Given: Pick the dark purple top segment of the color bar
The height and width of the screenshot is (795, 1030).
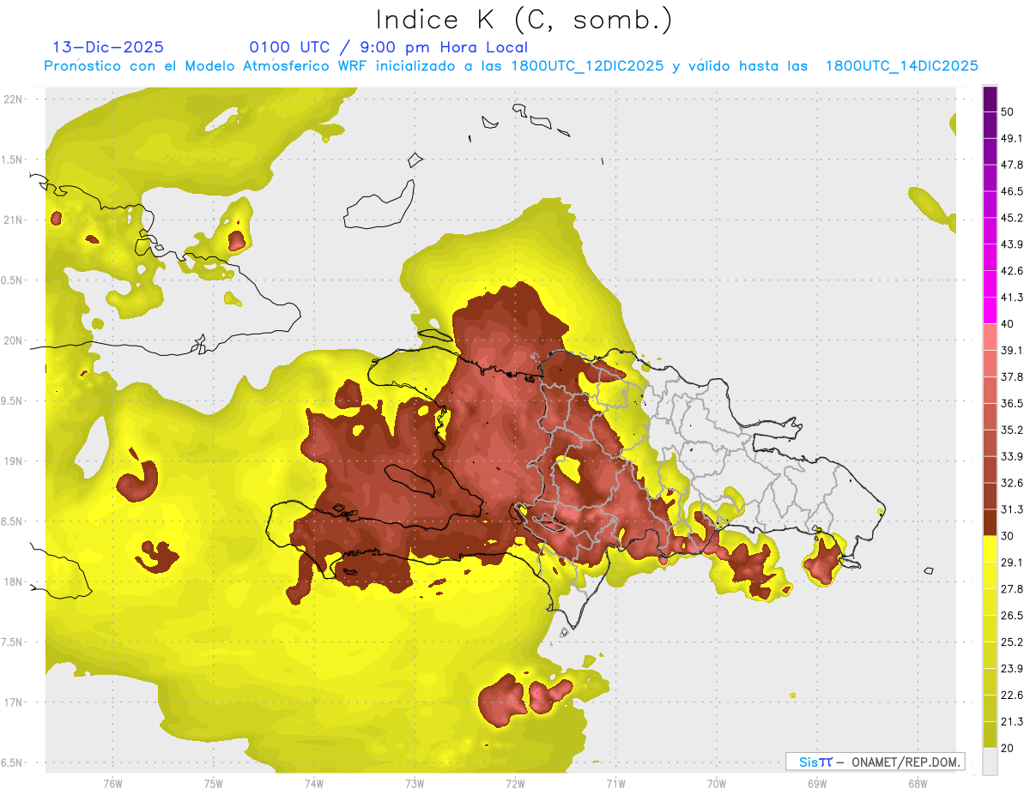Looking at the screenshot, I should point(991,99).
